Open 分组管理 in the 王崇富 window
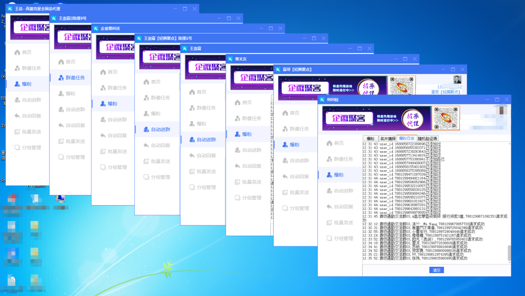 [202, 188]
